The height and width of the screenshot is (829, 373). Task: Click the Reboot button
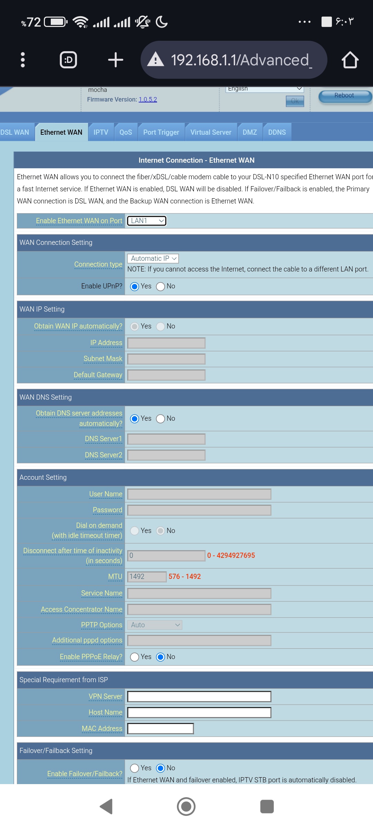[344, 96]
